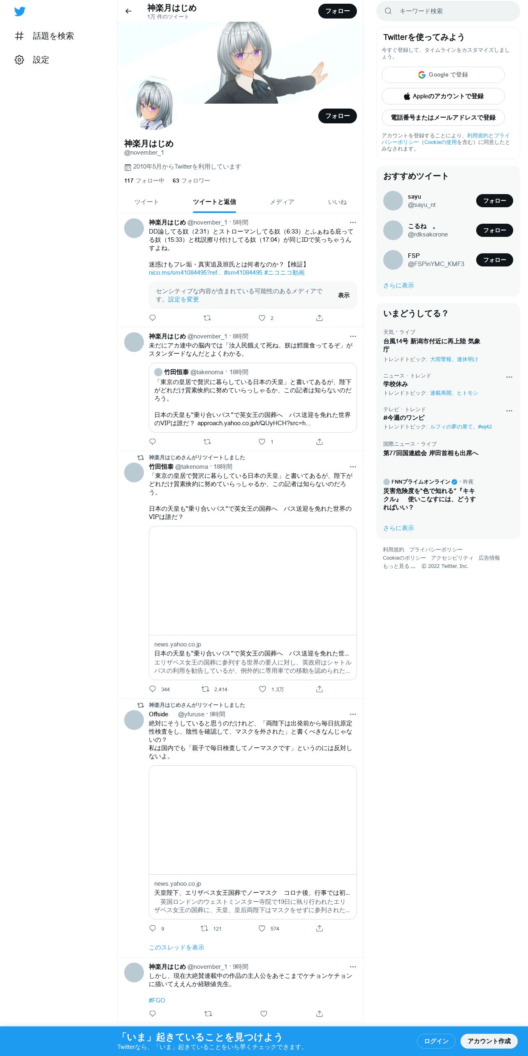Image resolution: width=528 pixels, height=1056 pixels.
Task: Follow FSP in recommendations
Action: pos(494,260)
